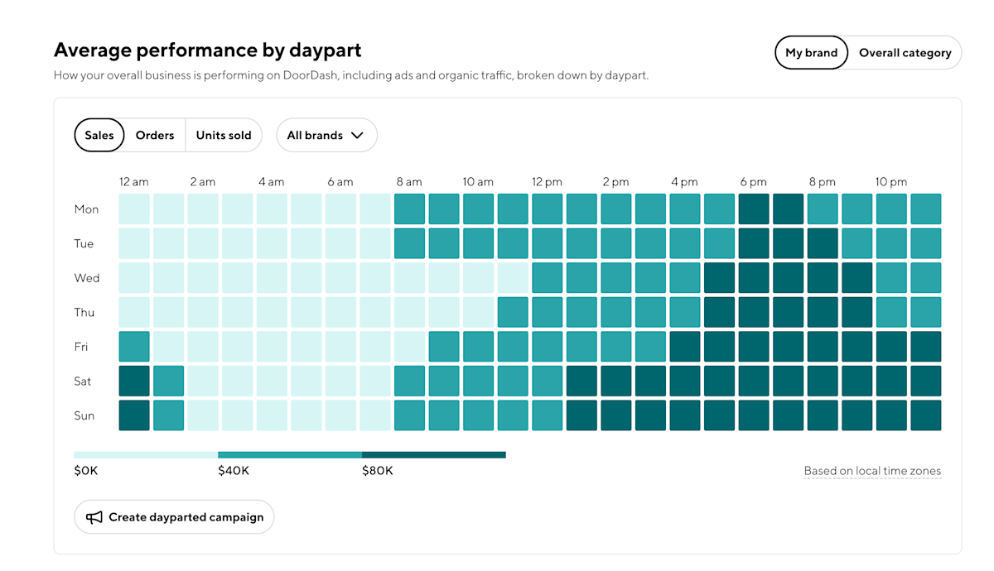Viewport: 994px width, 571px height.
Task: Click the Sun row label
Action: [x=84, y=415]
